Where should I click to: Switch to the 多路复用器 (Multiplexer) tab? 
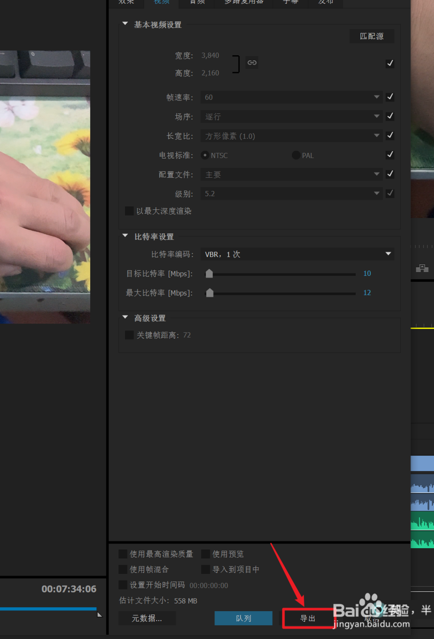pos(243,3)
